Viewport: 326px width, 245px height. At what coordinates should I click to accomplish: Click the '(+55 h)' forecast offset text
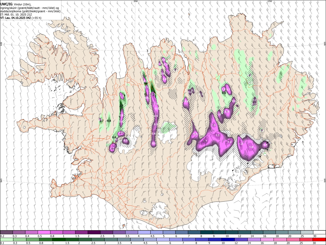[x=36, y=18]
